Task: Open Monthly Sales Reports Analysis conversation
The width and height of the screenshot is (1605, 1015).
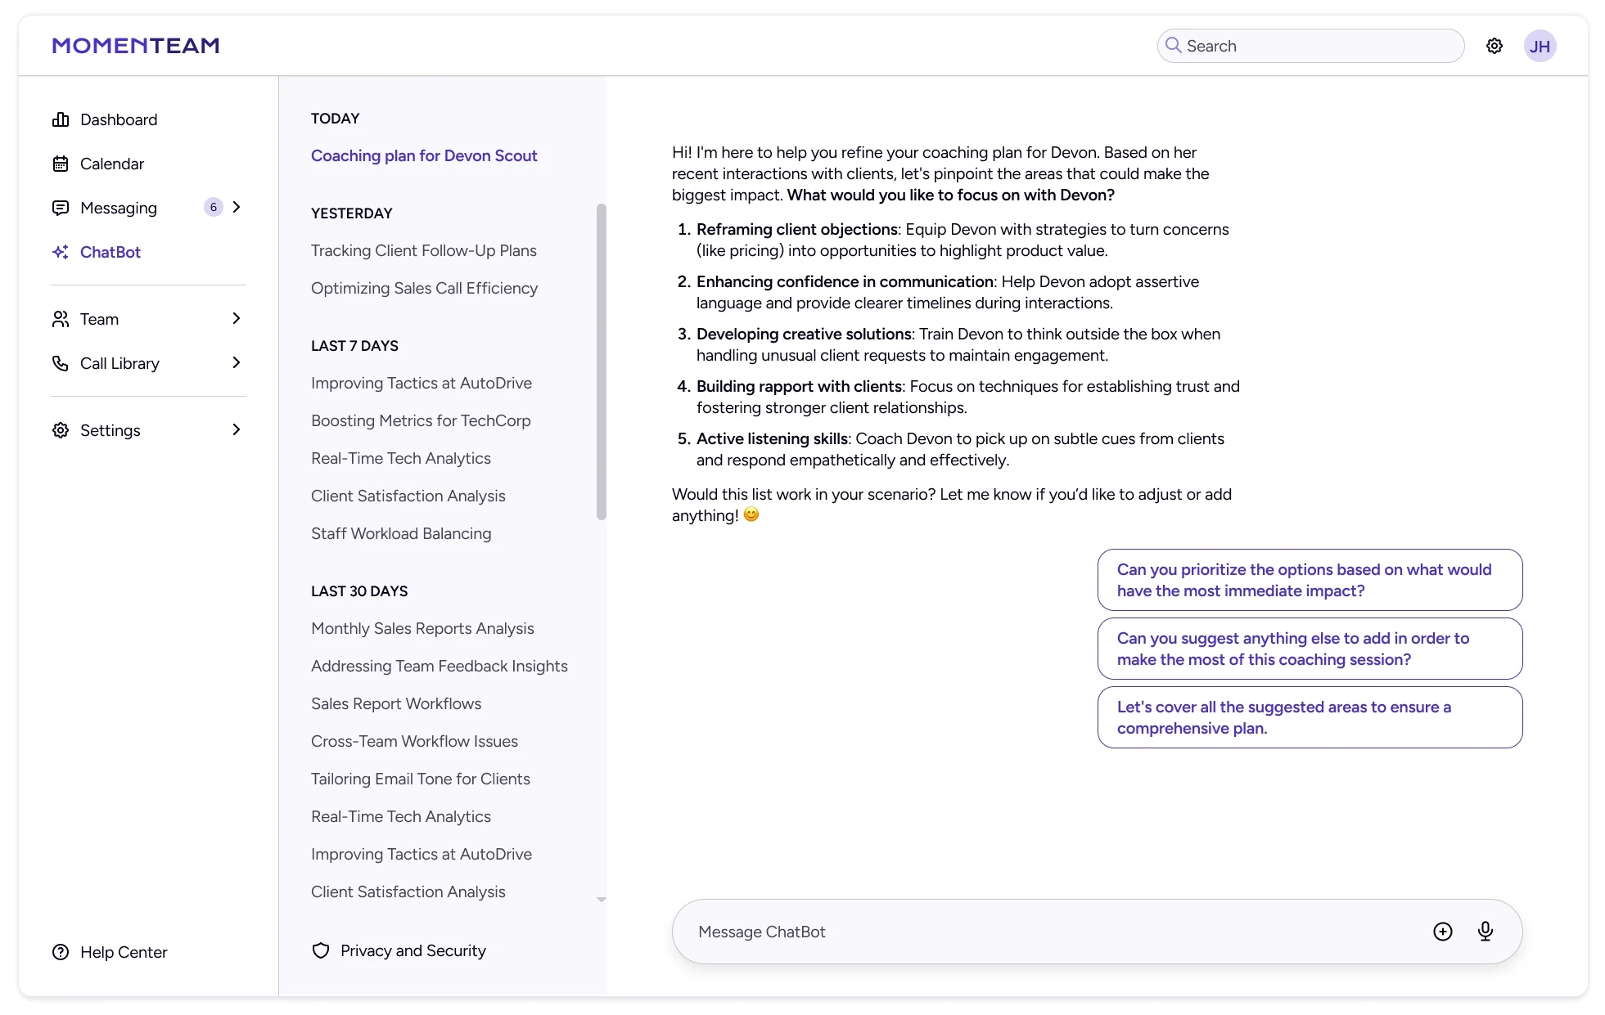Action: click(x=422, y=628)
